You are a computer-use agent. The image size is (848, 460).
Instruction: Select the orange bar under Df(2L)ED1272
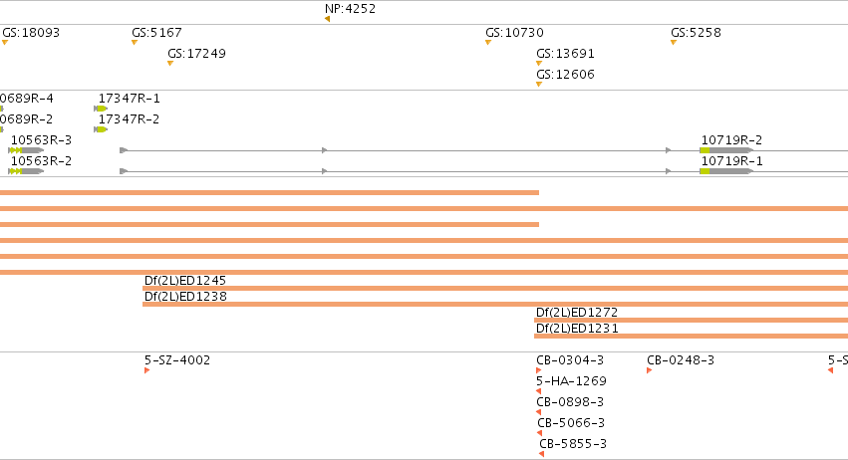pyautogui.click(x=691, y=321)
